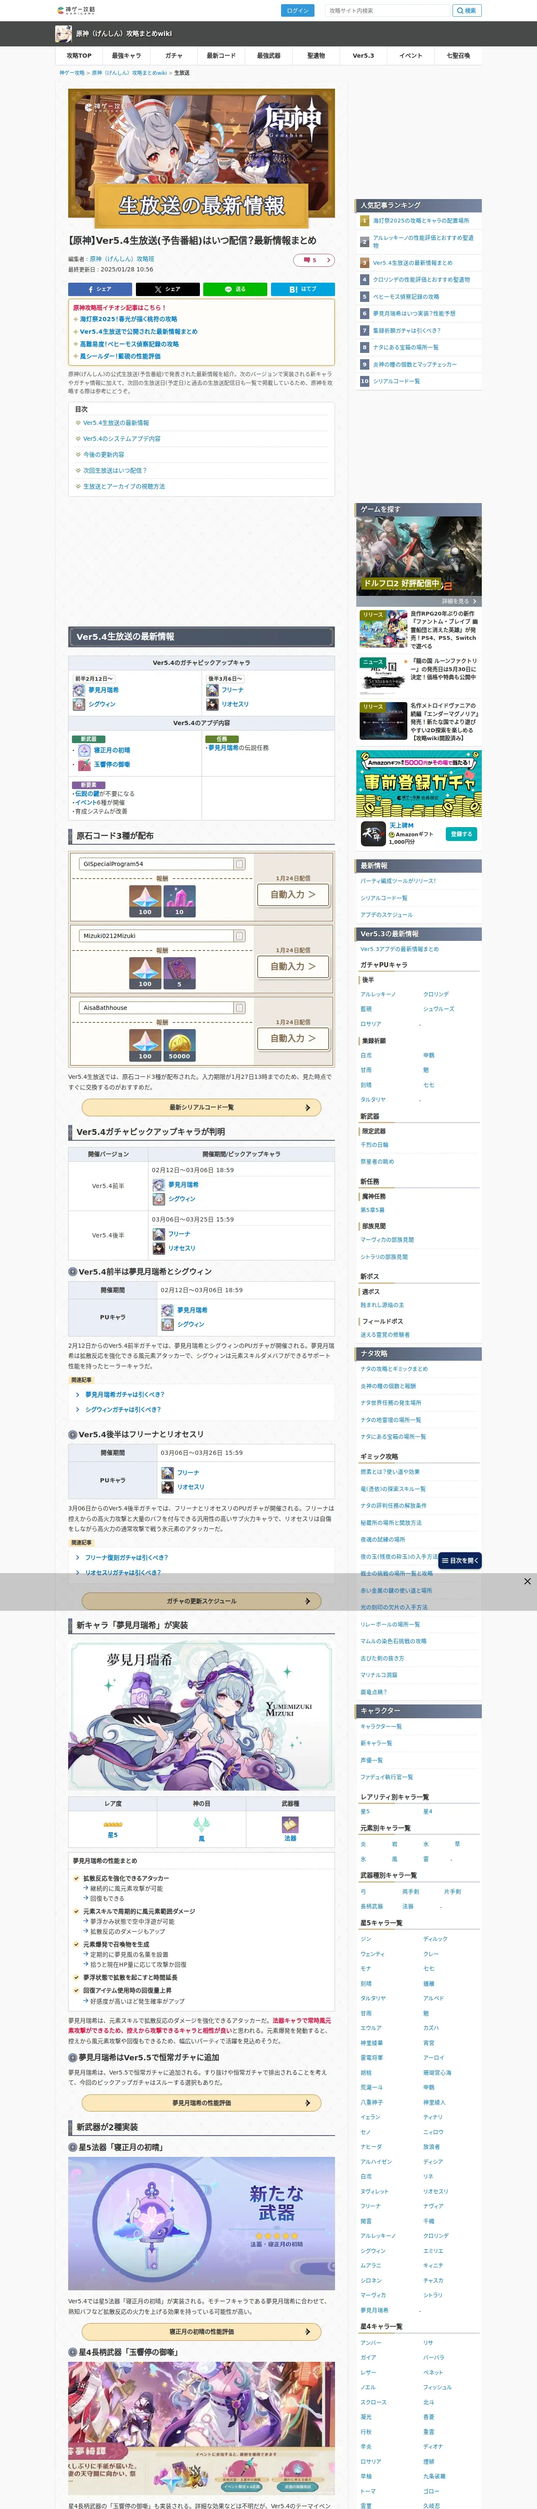Jump to 次回生放送はいつ配信？ in contents

click(x=114, y=470)
